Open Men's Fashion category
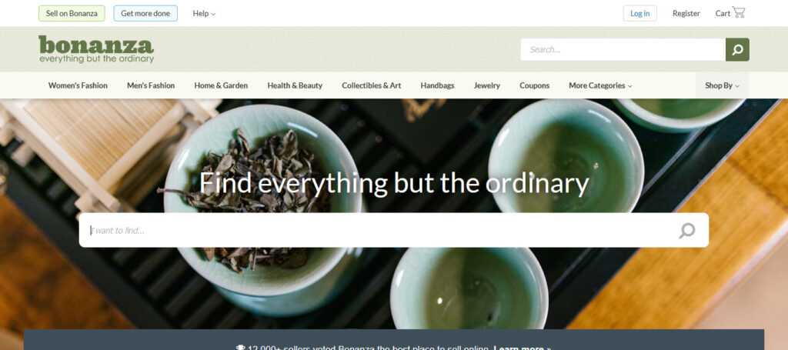This screenshot has height=350, width=788. pyautogui.click(x=151, y=85)
